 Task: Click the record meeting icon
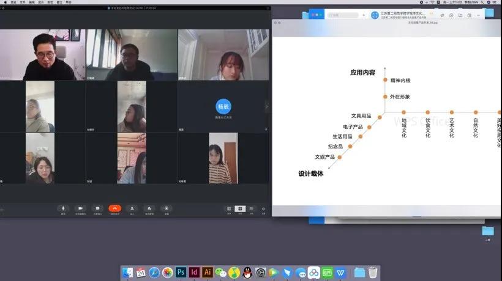(x=167, y=208)
